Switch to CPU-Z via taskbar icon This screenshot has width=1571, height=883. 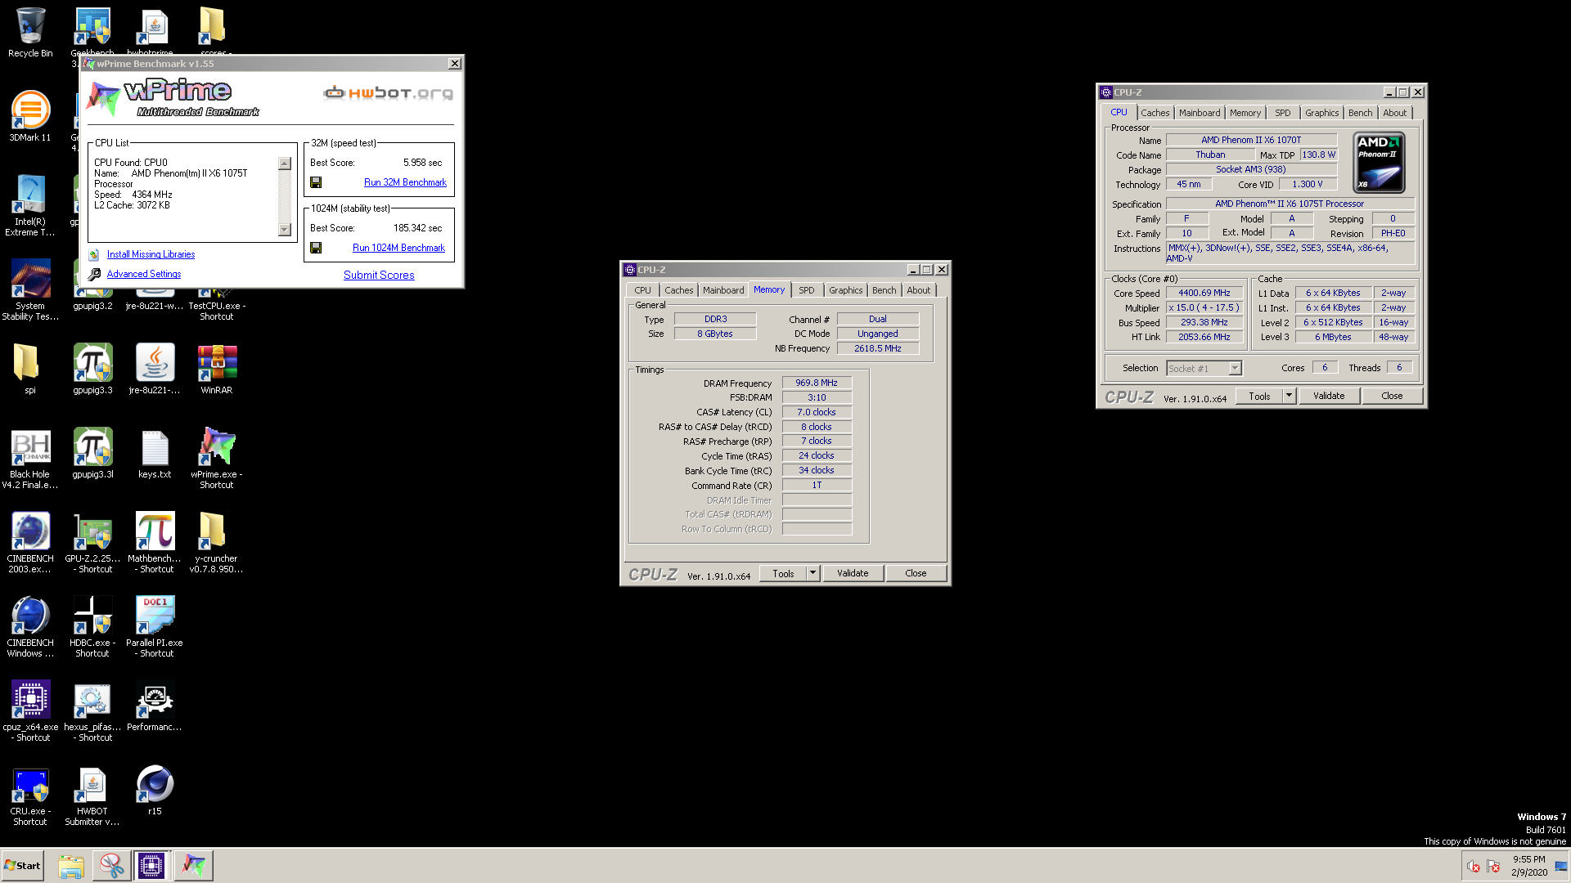coord(151,866)
